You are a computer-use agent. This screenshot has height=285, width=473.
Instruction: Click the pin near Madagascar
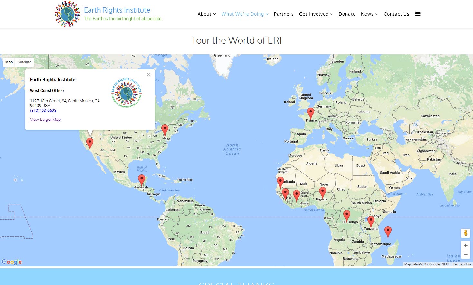point(388,231)
